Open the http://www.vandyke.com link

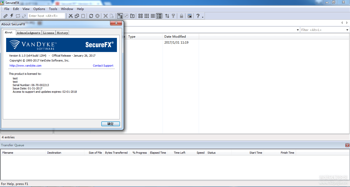coord(25,66)
